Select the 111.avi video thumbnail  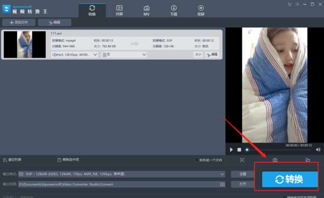point(25,44)
